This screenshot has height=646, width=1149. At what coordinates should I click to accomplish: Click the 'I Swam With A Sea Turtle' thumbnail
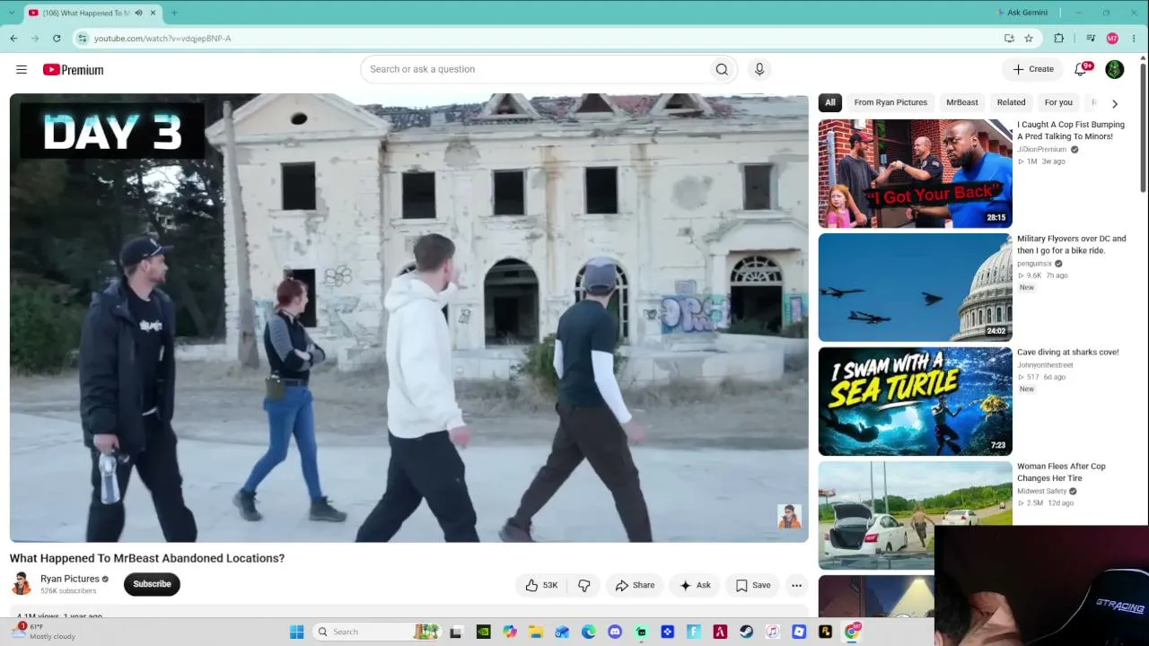(x=915, y=402)
